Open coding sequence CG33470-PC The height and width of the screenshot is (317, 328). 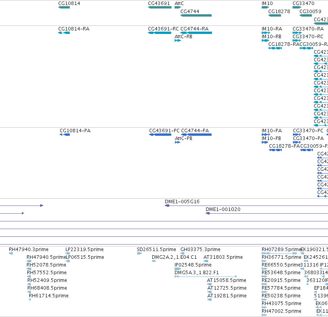point(297,135)
